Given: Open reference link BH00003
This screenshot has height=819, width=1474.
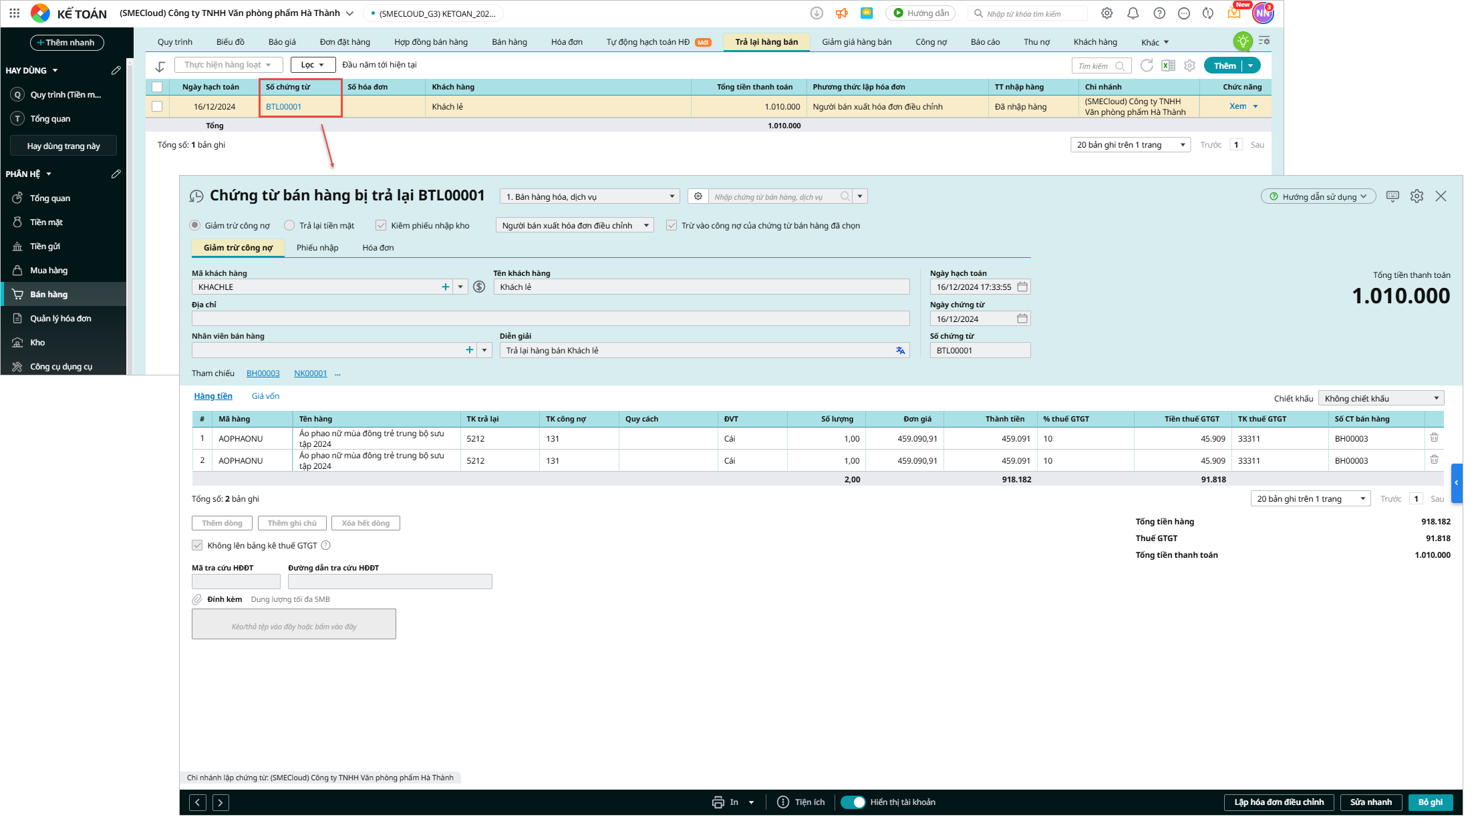Looking at the screenshot, I should pos(263,373).
